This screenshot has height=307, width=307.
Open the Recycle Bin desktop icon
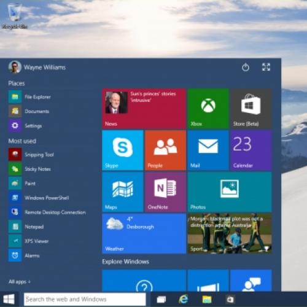(14, 15)
